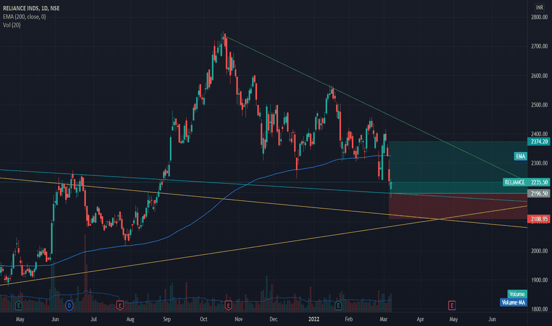Viewport: 552px width, 326px height.
Task: Click the 2374.20 target price label
Action: coord(538,142)
